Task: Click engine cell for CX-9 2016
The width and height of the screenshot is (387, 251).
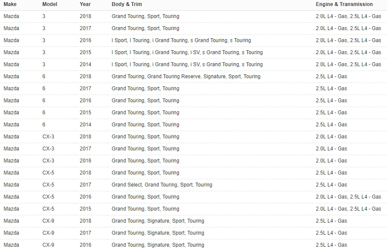Action: point(331,245)
